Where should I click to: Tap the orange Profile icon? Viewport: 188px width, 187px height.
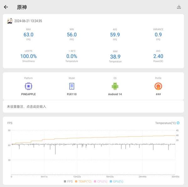coord(158,86)
